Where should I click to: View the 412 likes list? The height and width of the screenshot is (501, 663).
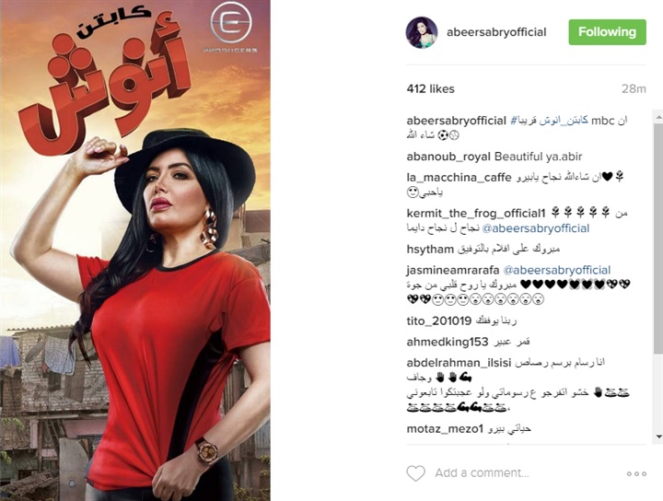(430, 88)
